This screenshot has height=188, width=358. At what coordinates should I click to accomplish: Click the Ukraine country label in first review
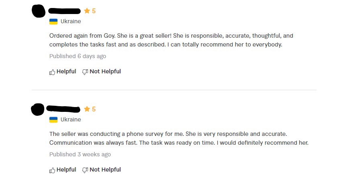click(71, 21)
